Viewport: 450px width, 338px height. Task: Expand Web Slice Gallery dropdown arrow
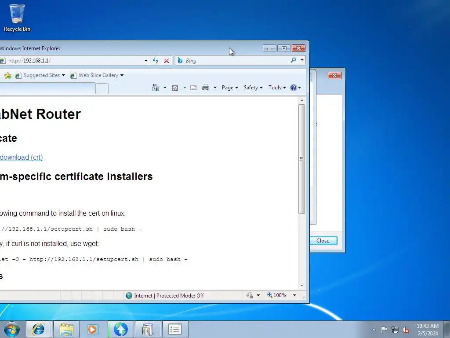coord(122,75)
